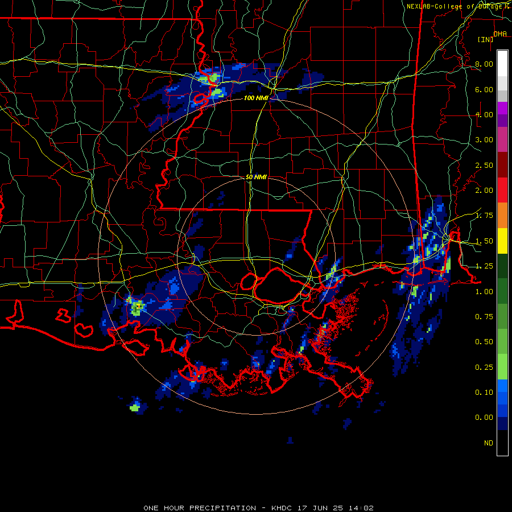Viewport: 512px width, 512px height.
Task: Select the 1.50 legend value
Action: (x=484, y=241)
